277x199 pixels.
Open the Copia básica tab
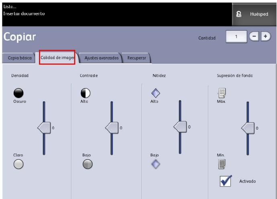coord(20,58)
